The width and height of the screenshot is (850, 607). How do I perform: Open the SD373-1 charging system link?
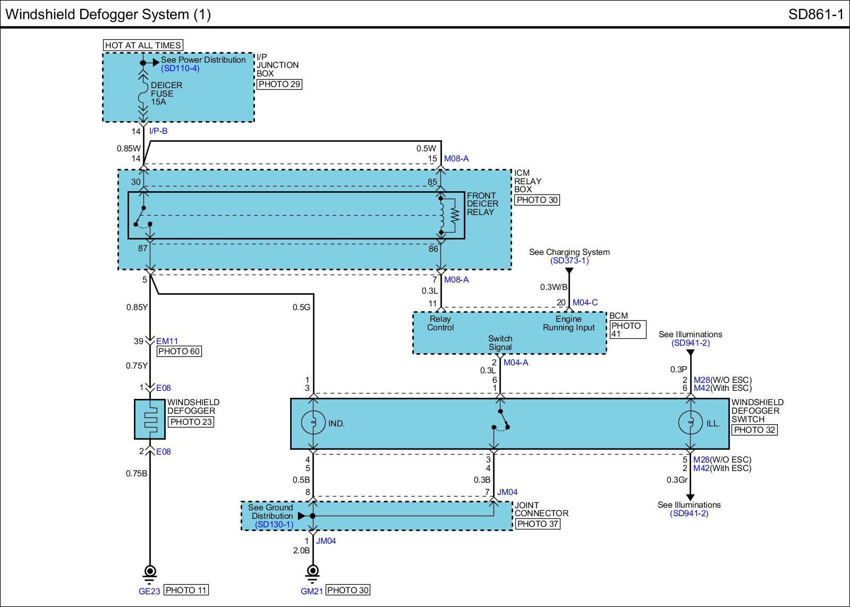[x=569, y=261]
